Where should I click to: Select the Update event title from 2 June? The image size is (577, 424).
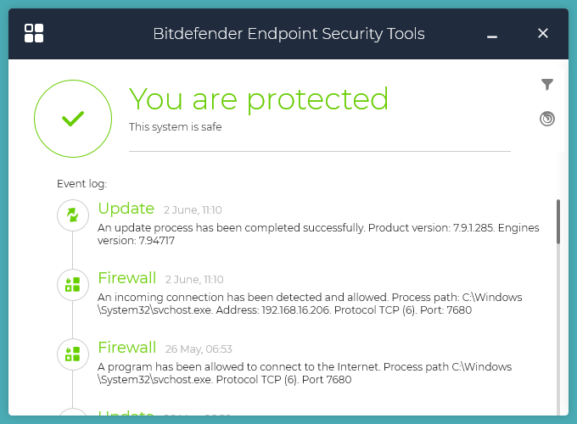coord(126,209)
